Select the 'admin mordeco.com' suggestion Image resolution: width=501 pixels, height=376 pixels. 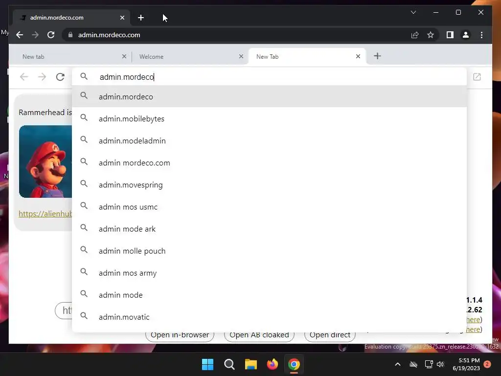coord(269,163)
